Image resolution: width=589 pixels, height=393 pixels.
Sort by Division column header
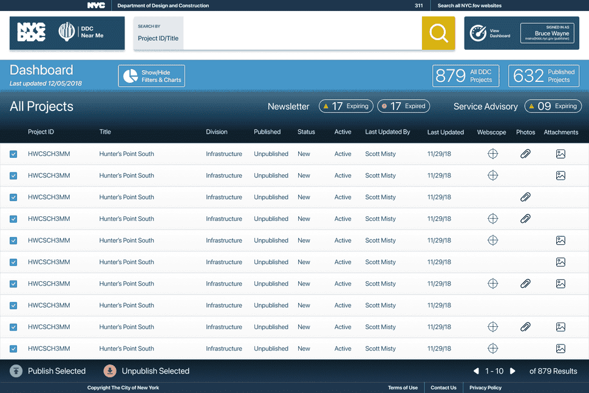[216, 132]
